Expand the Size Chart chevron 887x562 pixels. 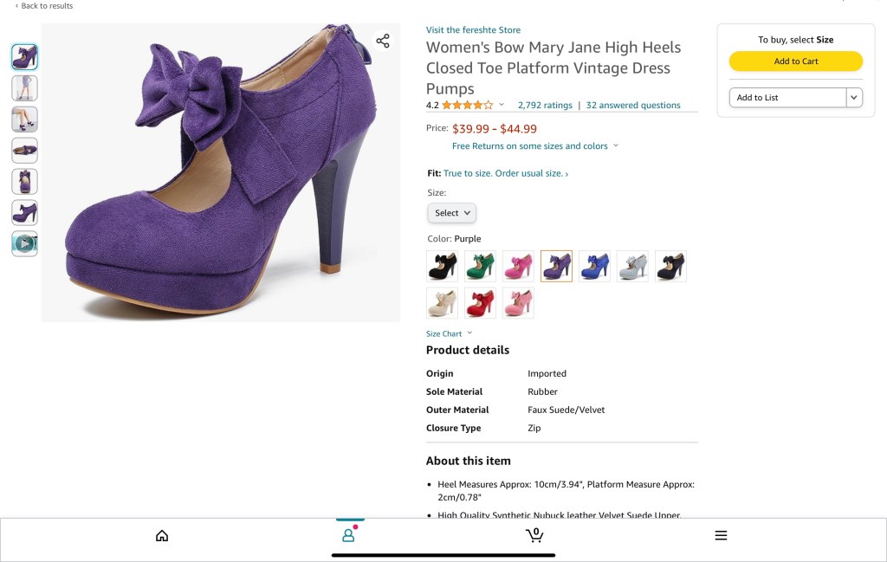point(470,333)
